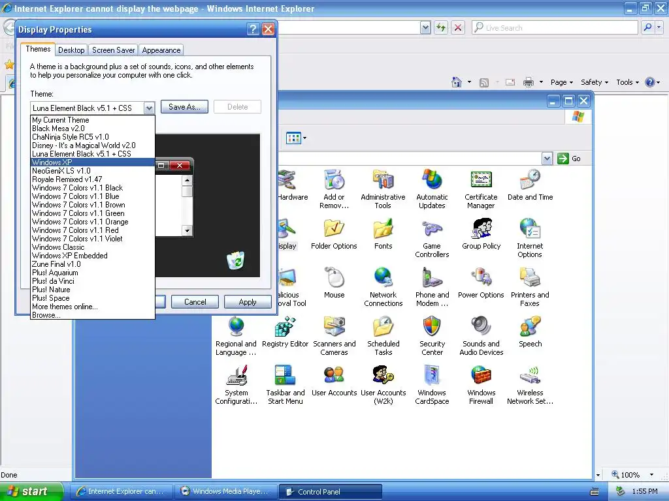The width and height of the screenshot is (669, 501).
Task: Open Regional and Language options icon
Action: (236, 336)
